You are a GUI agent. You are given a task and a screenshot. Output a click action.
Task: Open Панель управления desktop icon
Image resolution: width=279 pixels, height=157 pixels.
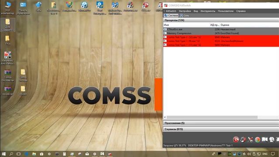23,8
